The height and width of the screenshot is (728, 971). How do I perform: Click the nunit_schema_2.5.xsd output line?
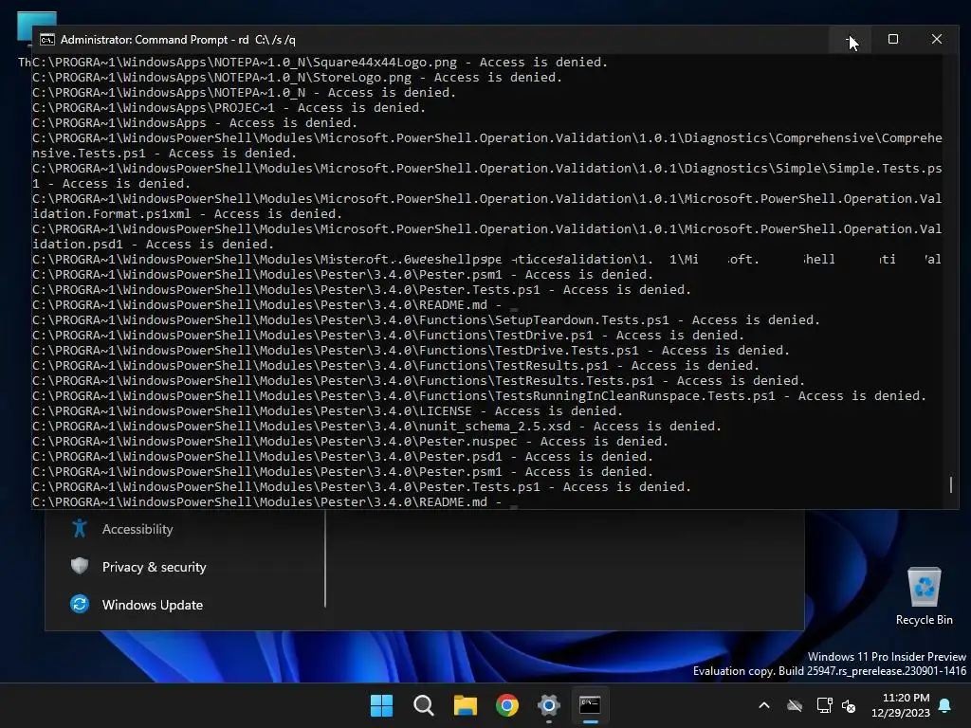pos(377,426)
